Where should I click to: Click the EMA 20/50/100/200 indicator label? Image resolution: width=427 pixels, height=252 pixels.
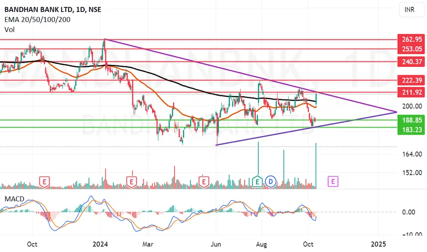[37, 20]
